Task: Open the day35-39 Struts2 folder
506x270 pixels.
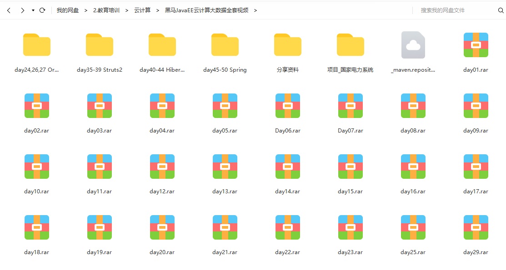Action: point(100,45)
